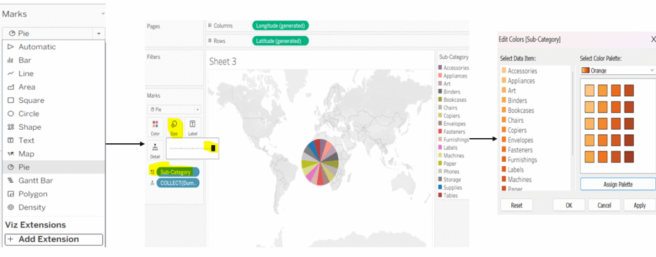Click the Label icon on Marks card
Viewport: 656px width, 257px height.
[x=193, y=125]
